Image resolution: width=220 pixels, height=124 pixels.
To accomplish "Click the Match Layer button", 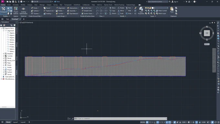I will 161,14.
